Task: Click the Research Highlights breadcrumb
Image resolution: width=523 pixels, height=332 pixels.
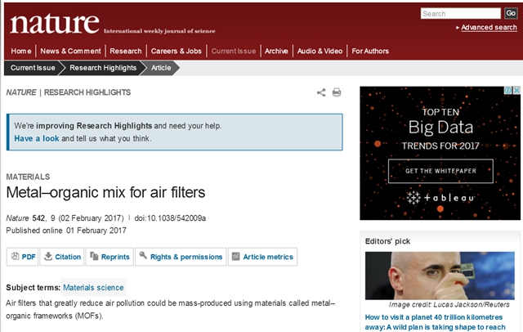Action: (x=103, y=68)
